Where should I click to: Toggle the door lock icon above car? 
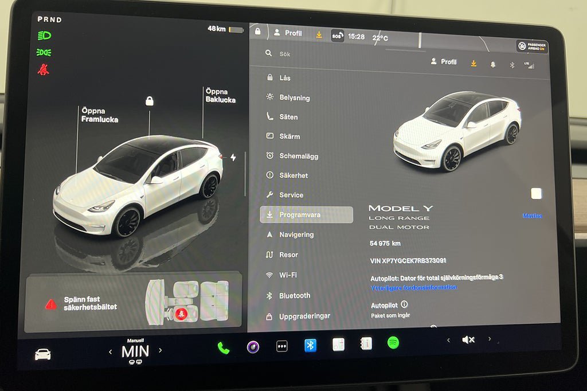[x=150, y=101]
